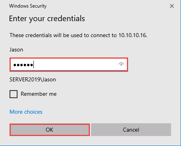Tick the Remember me checkbox

click(x=14, y=94)
